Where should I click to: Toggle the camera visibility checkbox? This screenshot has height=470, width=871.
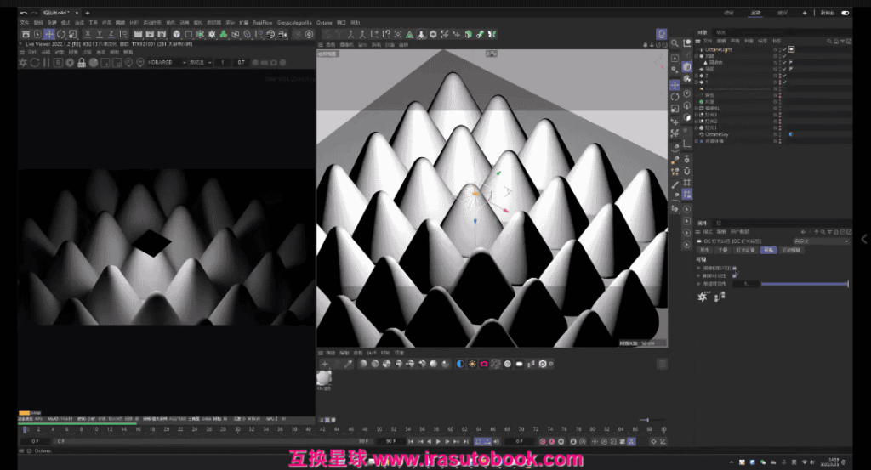tap(734, 268)
